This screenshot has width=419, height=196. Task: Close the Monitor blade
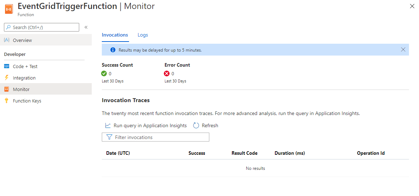coord(412,6)
